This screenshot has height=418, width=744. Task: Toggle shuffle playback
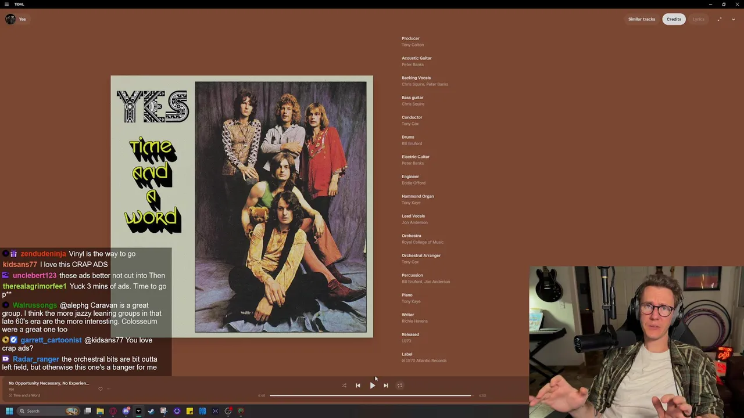coord(344,385)
